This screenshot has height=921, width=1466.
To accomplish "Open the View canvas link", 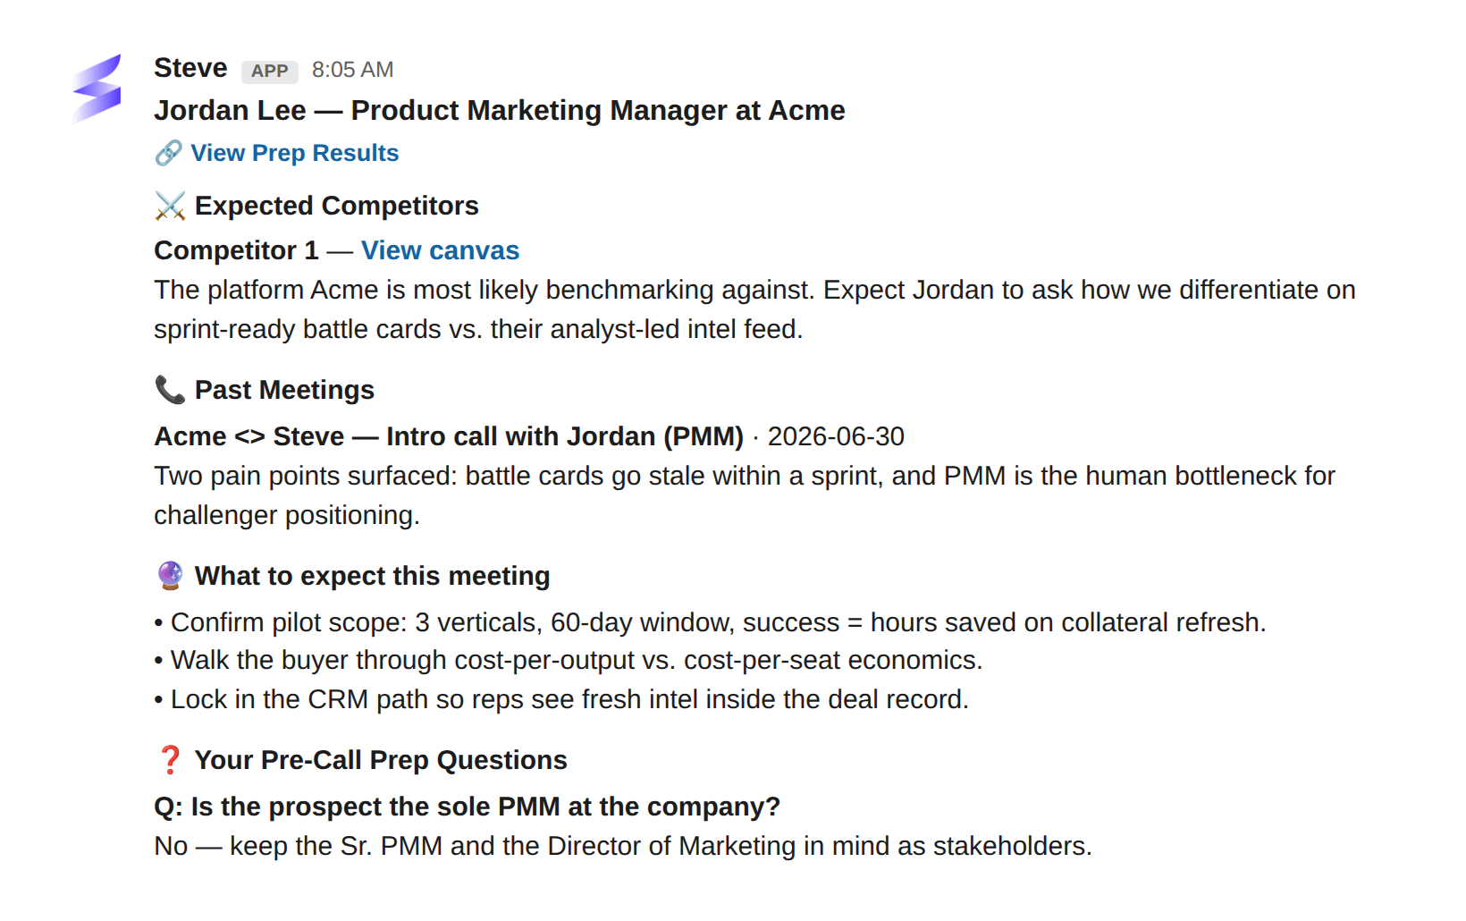I will pos(440,250).
